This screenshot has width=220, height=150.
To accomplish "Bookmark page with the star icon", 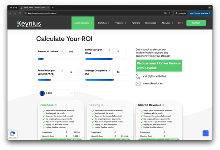I will coord(169,13).
